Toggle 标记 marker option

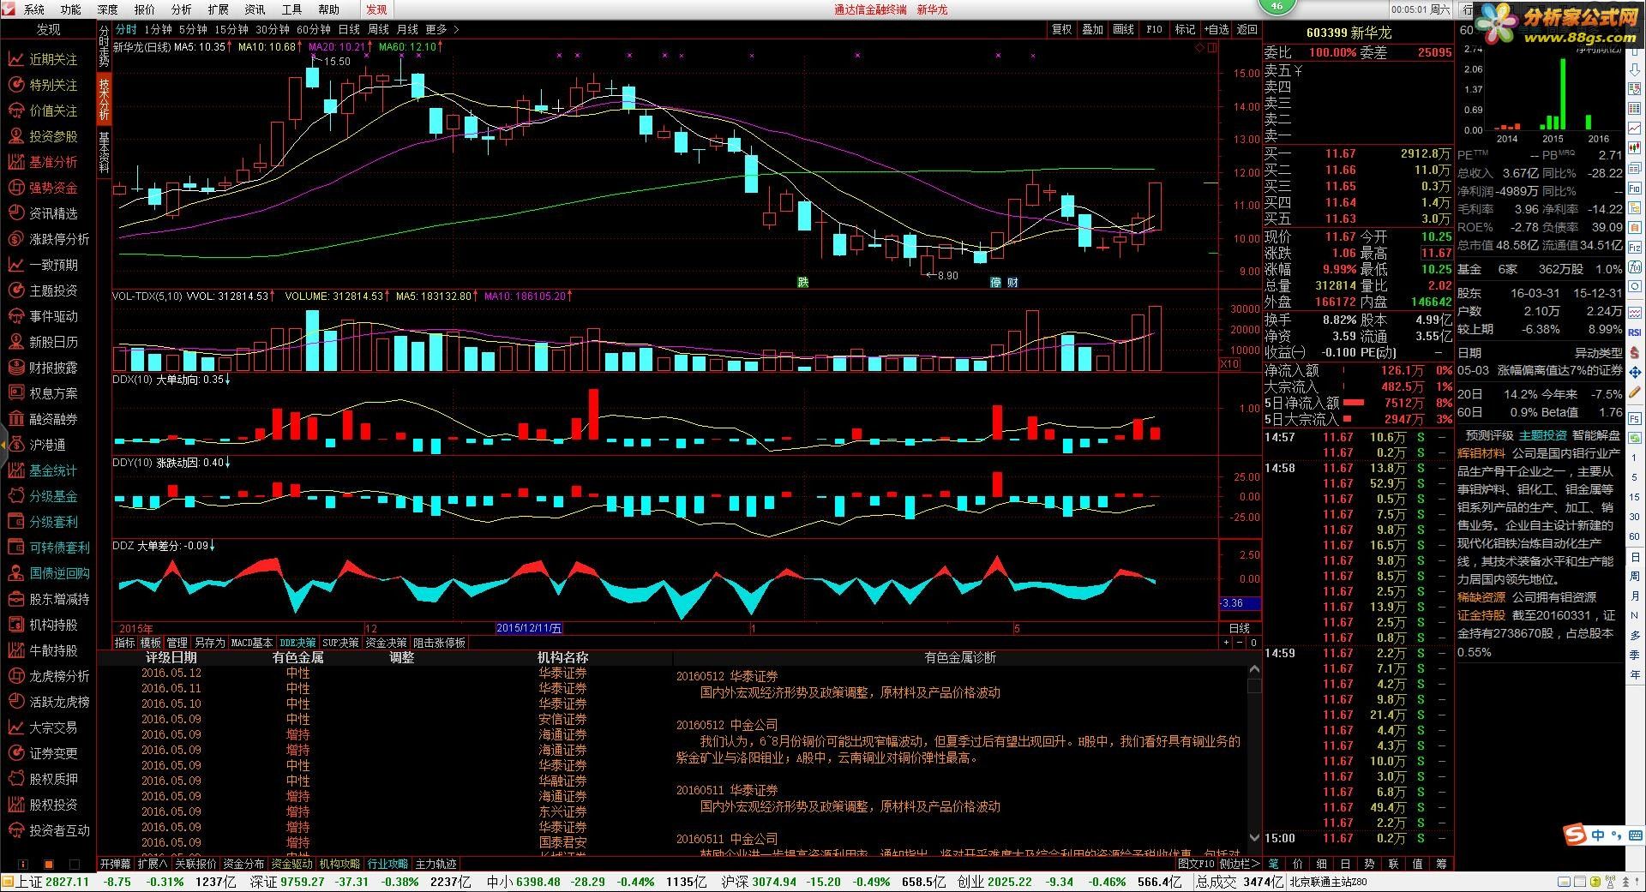click(1186, 29)
